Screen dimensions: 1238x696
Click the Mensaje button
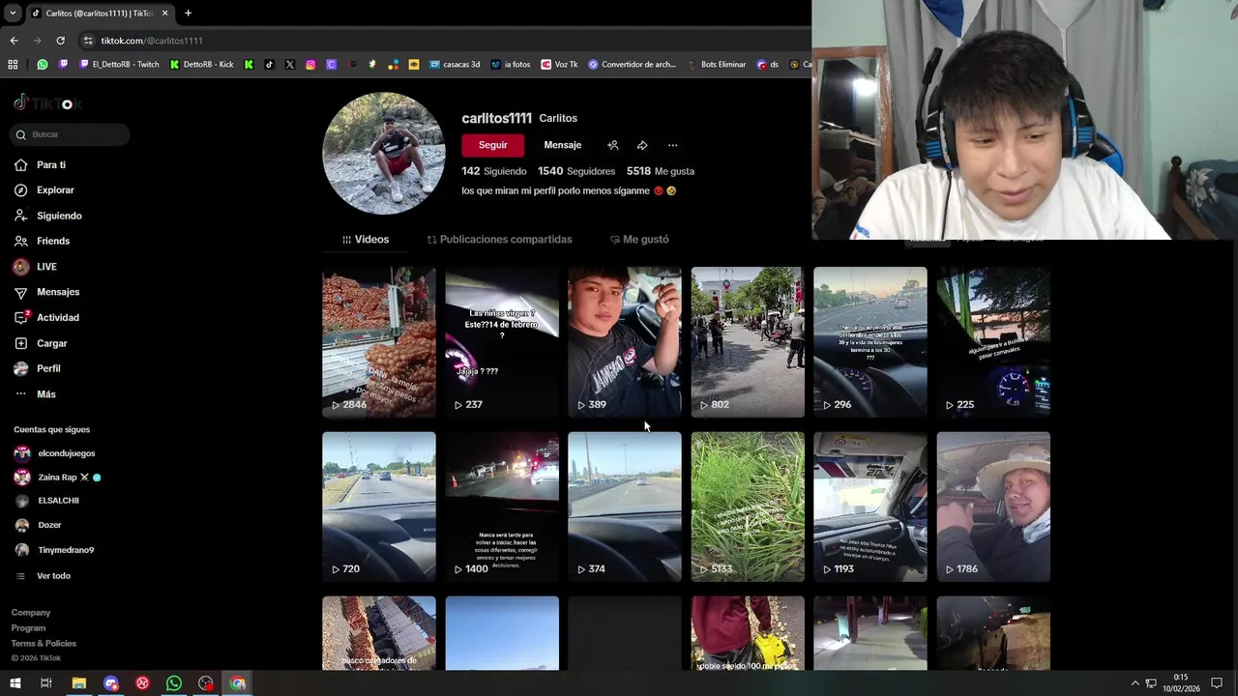[x=563, y=145]
